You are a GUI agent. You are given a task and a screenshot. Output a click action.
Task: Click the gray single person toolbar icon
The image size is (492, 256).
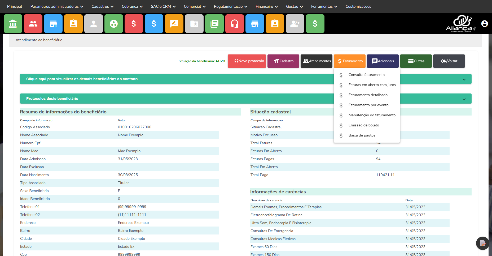pos(94,24)
